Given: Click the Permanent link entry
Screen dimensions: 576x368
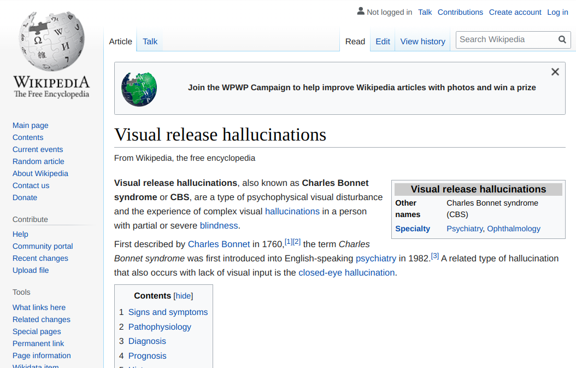Looking at the screenshot, I should coord(38,344).
